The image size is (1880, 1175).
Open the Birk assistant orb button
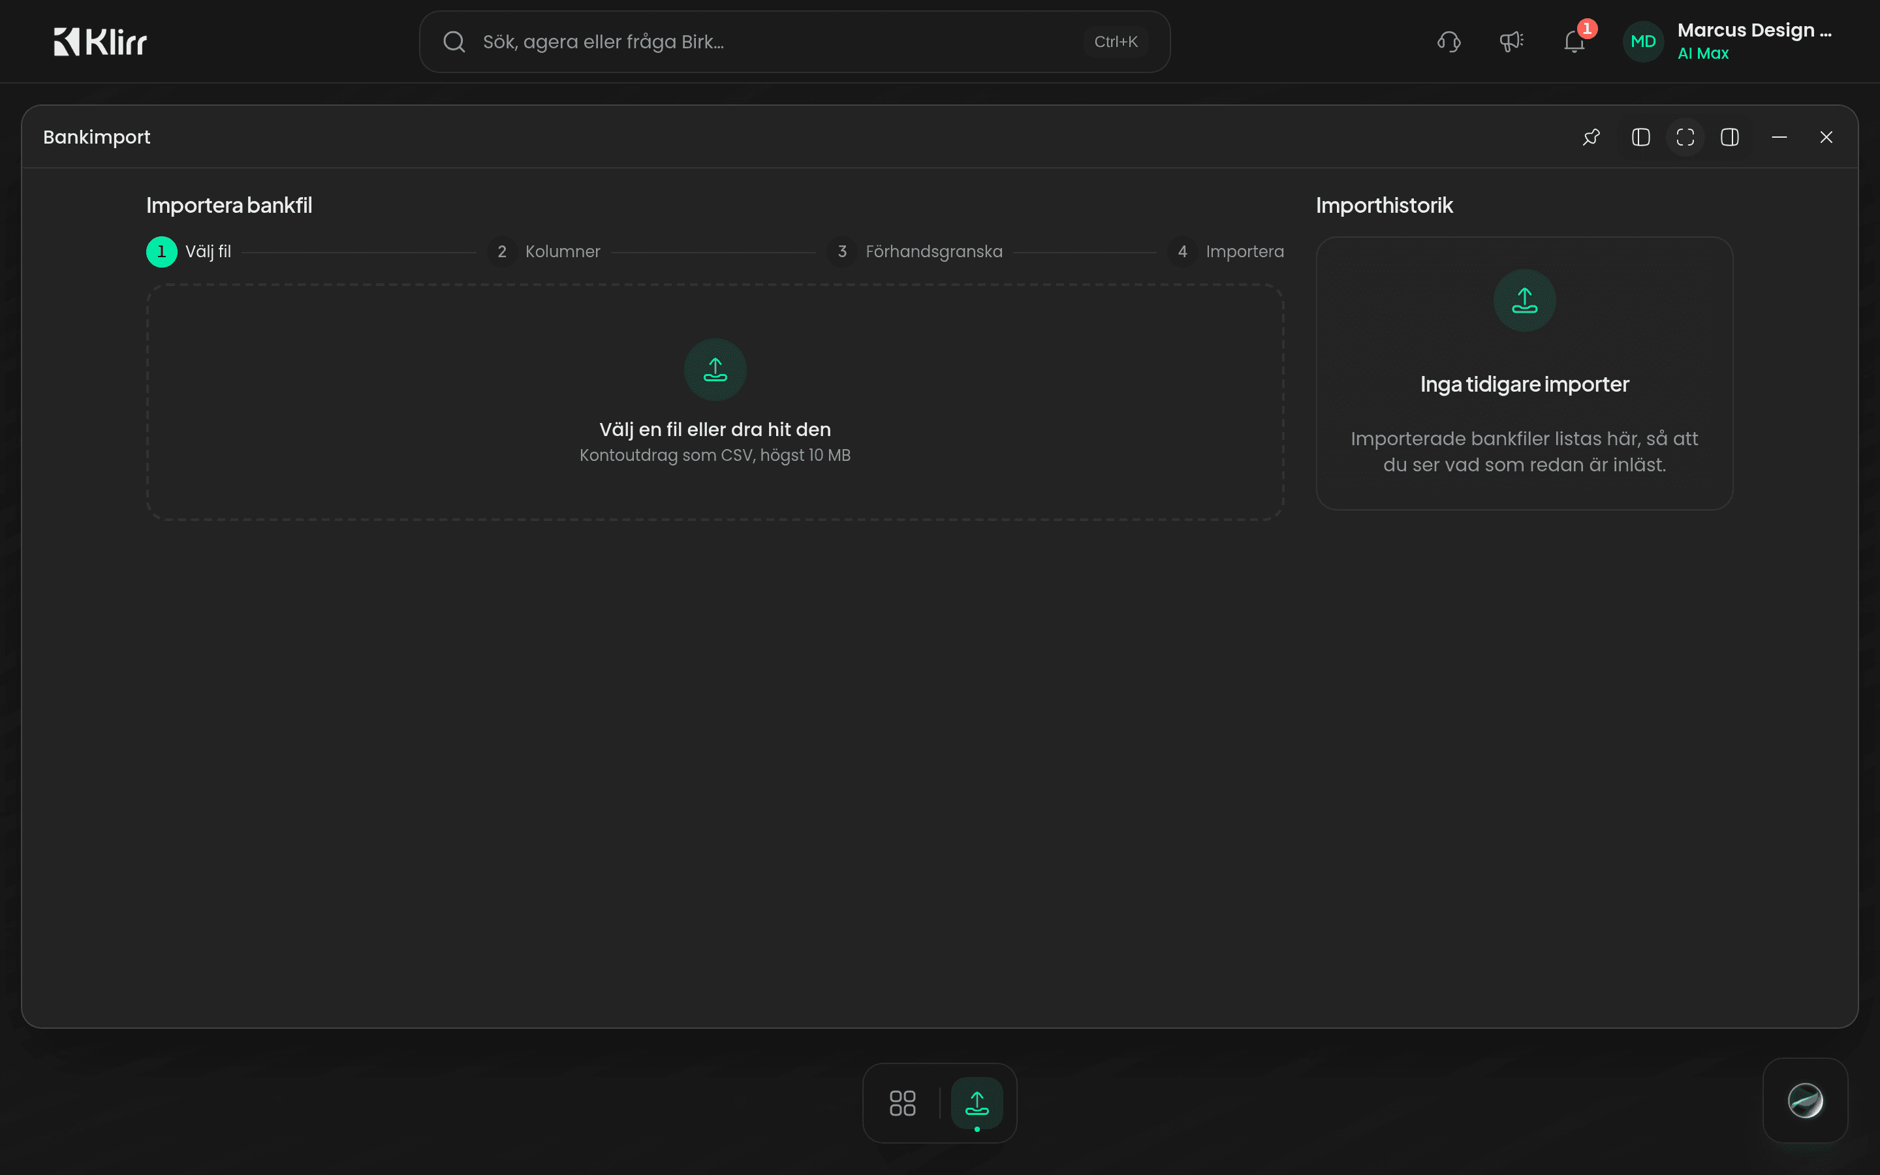(1806, 1101)
